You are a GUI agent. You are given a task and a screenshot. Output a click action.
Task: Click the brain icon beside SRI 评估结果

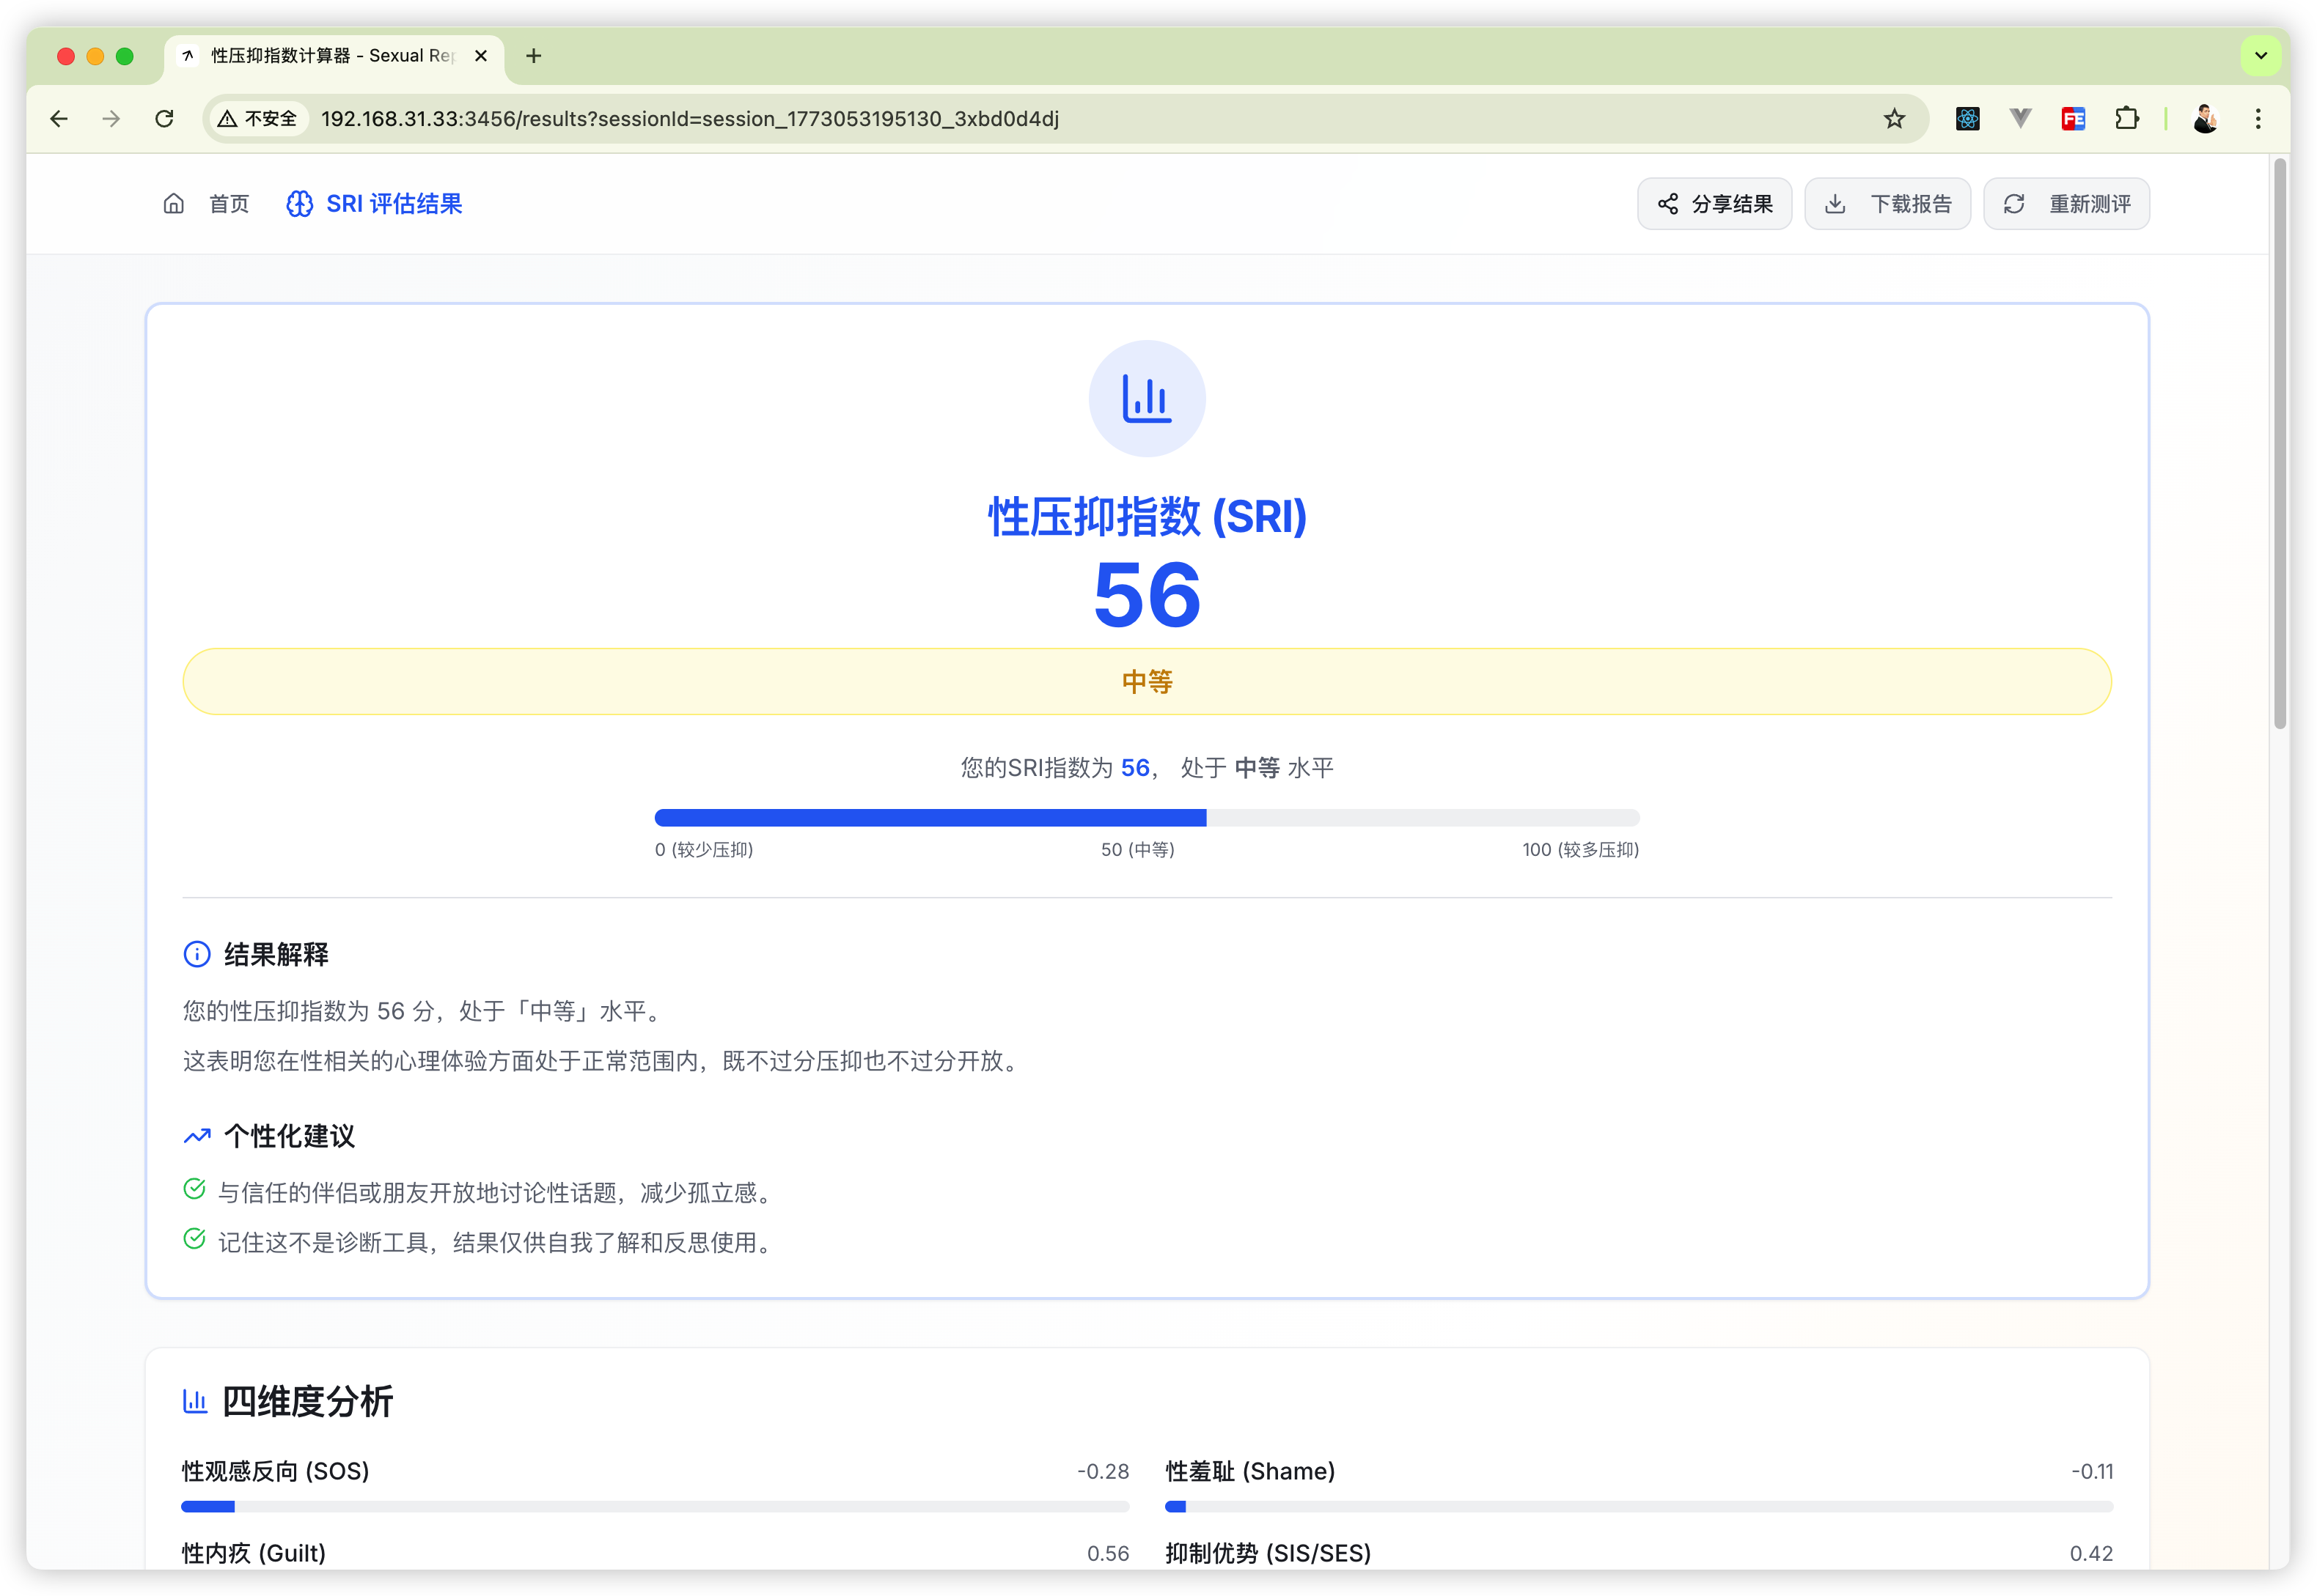[299, 204]
